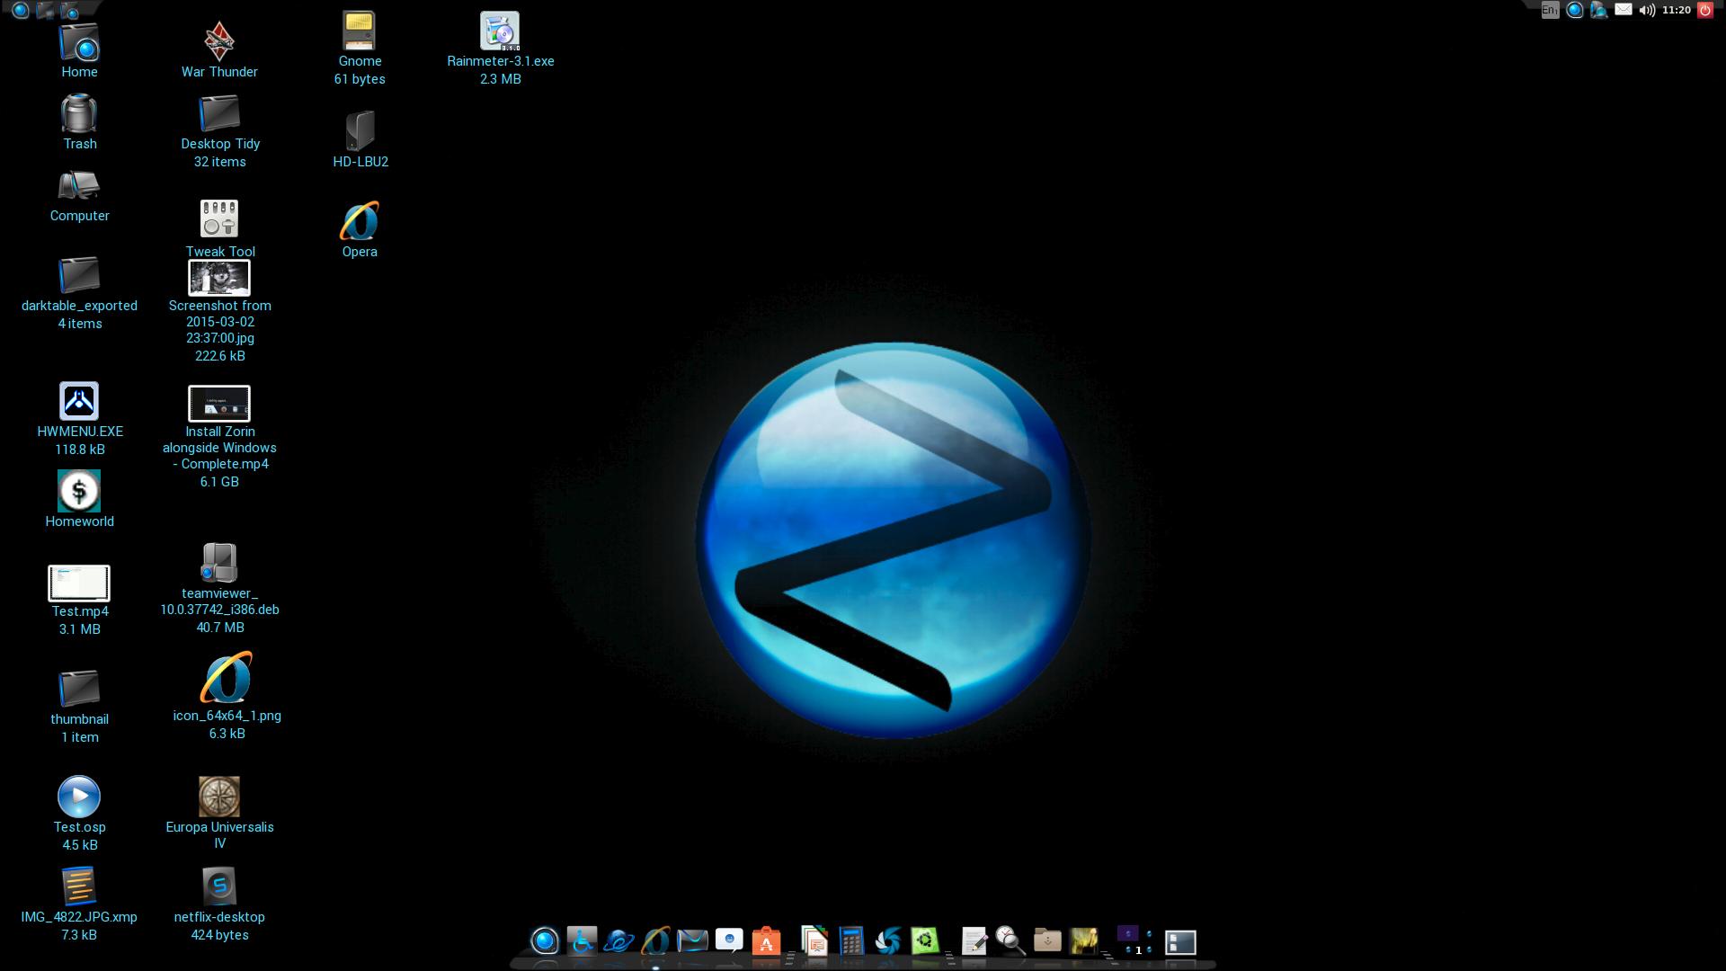Screen dimensions: 1726x971
Task: Open the En keyboard layout indicator
Action: point(1550,10)
